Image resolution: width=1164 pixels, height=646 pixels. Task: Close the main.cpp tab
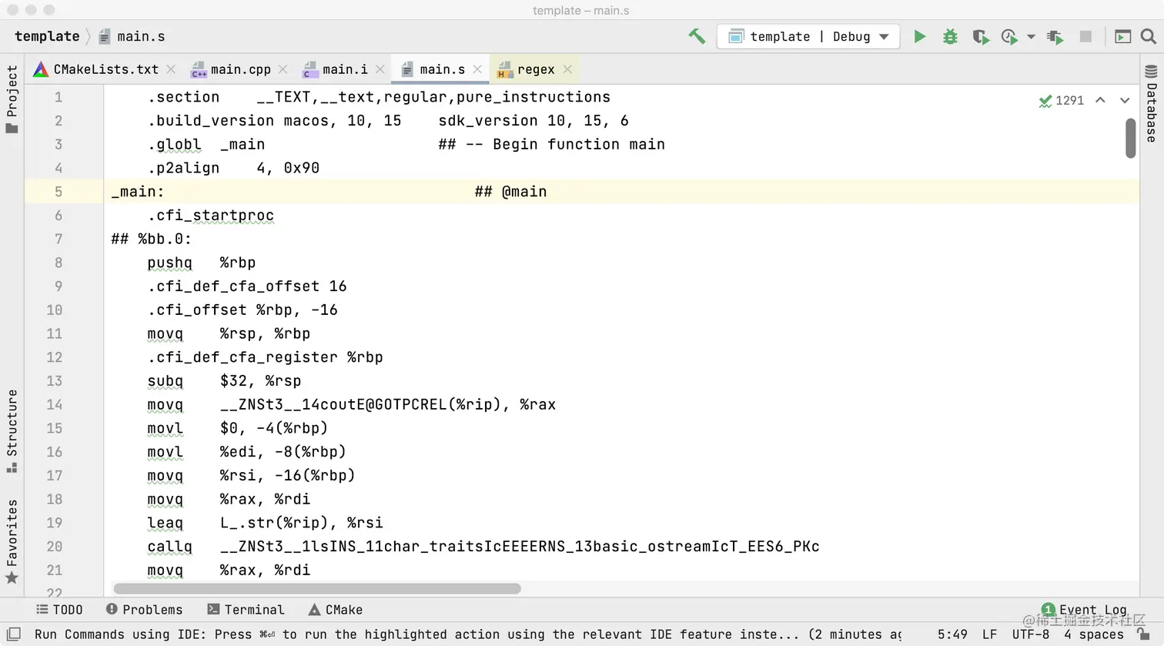[283, 69]
